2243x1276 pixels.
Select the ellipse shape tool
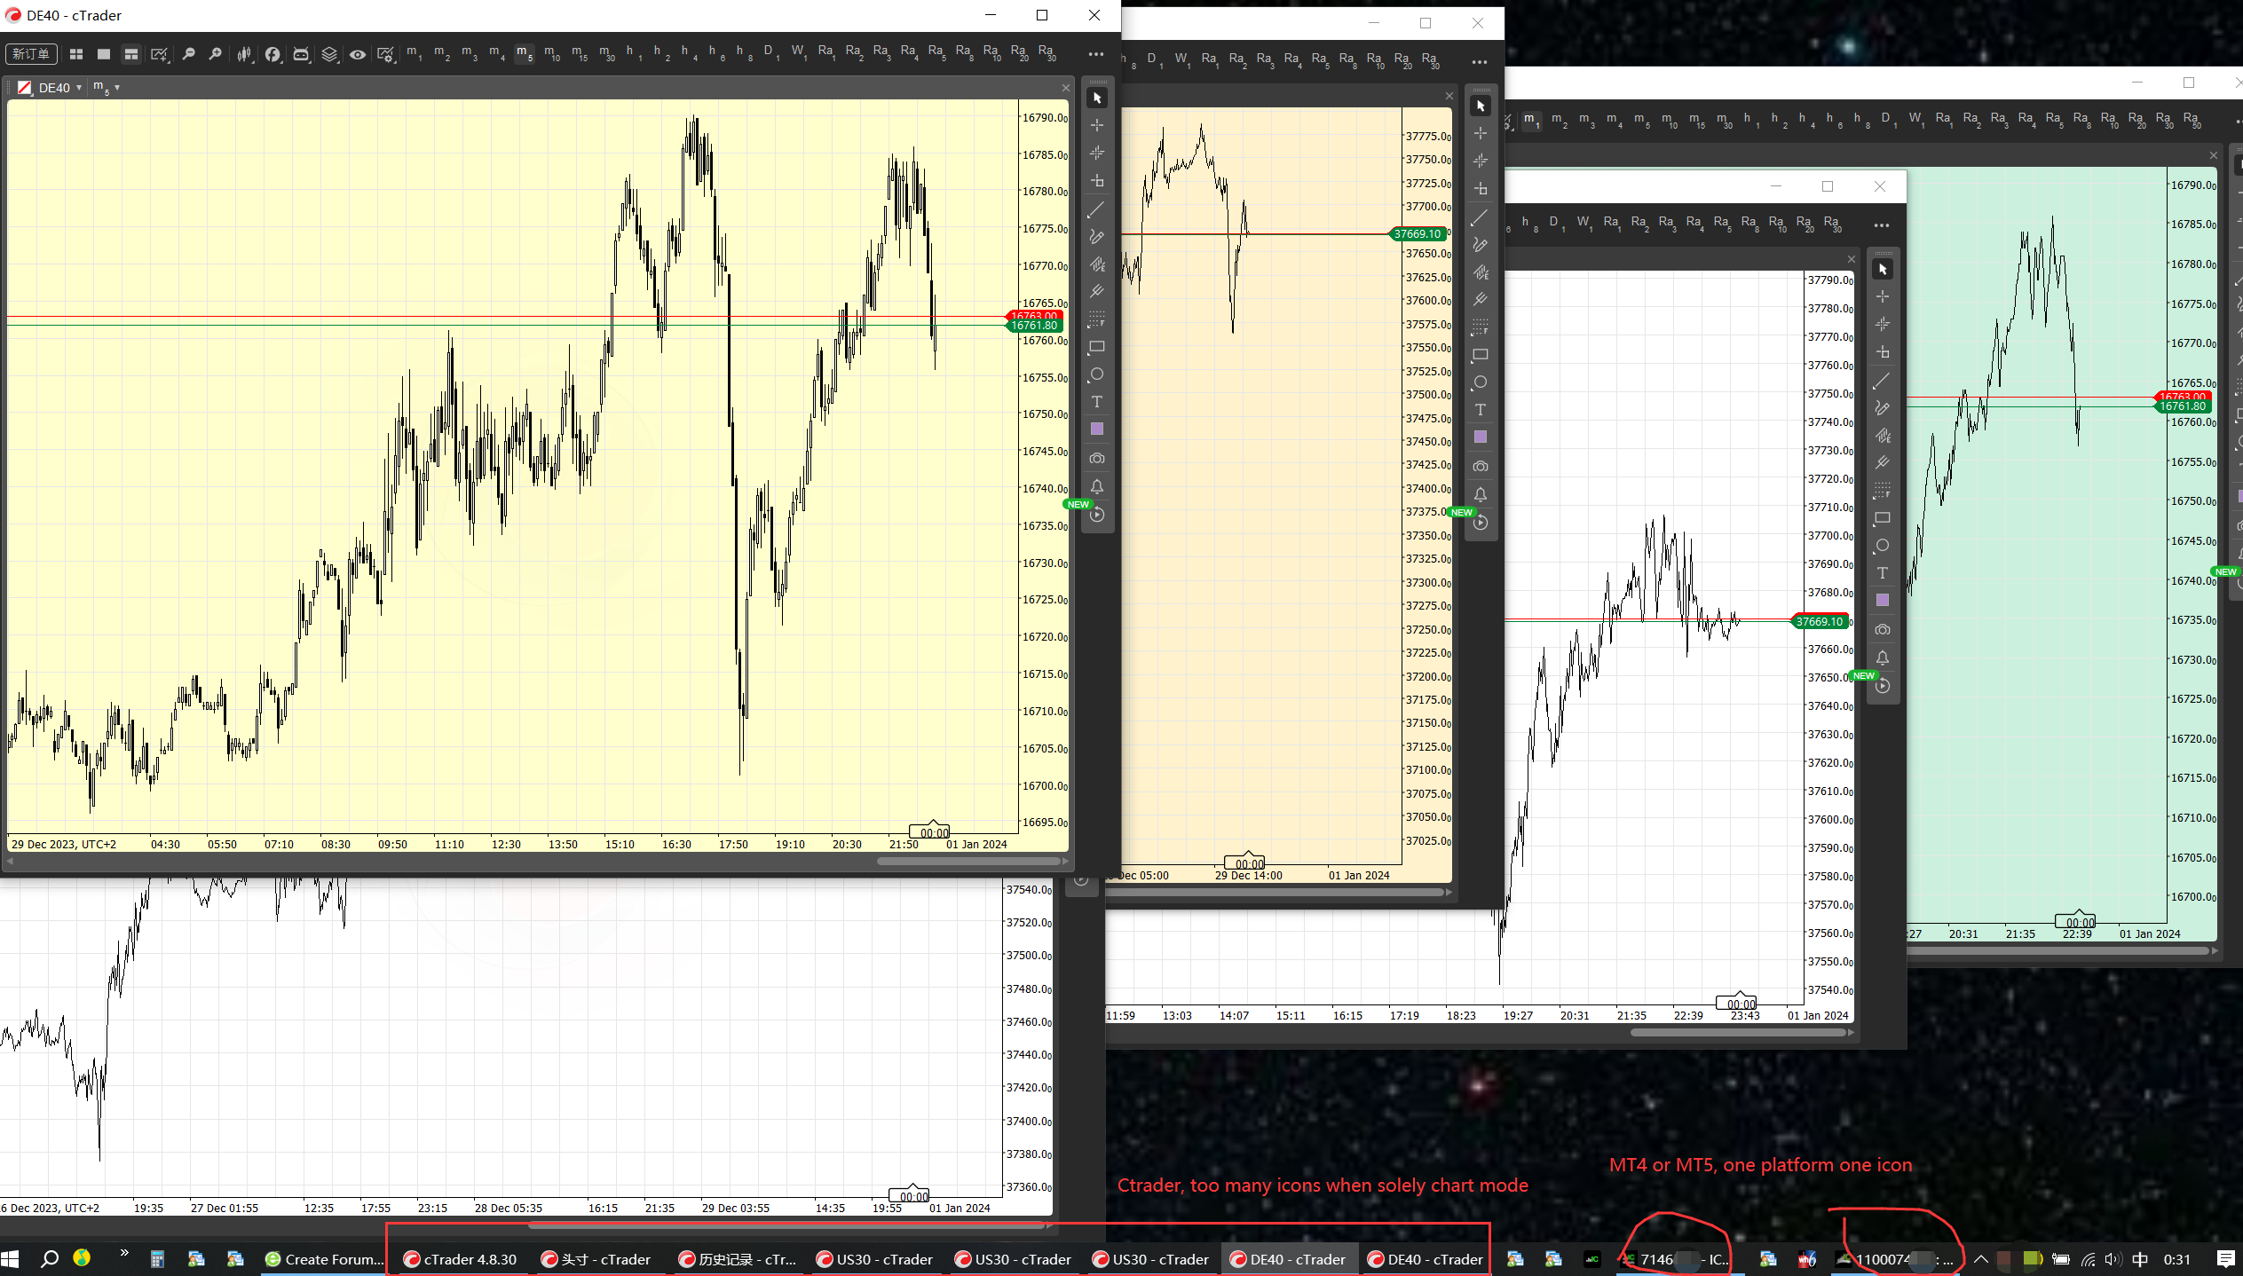[1097, 374]
